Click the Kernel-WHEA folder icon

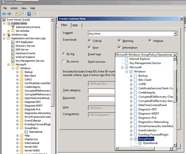21,150
